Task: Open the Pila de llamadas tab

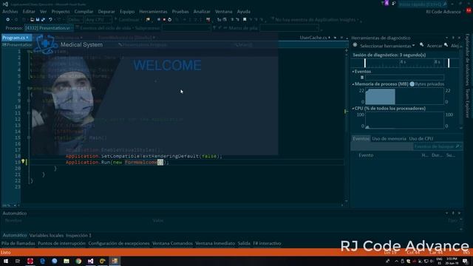Action: click(x=18, y=243)
